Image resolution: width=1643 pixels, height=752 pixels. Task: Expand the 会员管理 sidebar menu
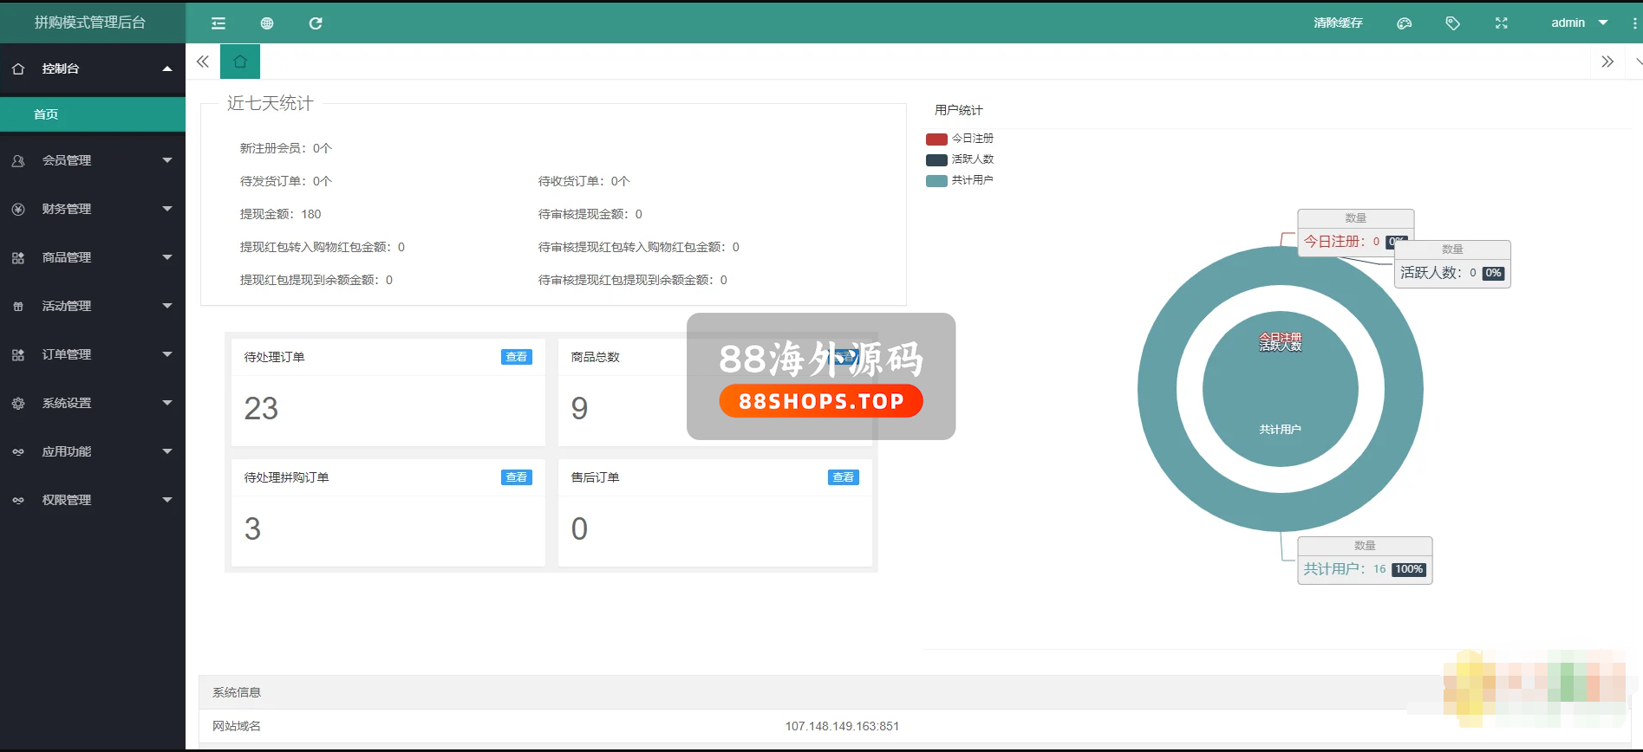pos(92,160)
